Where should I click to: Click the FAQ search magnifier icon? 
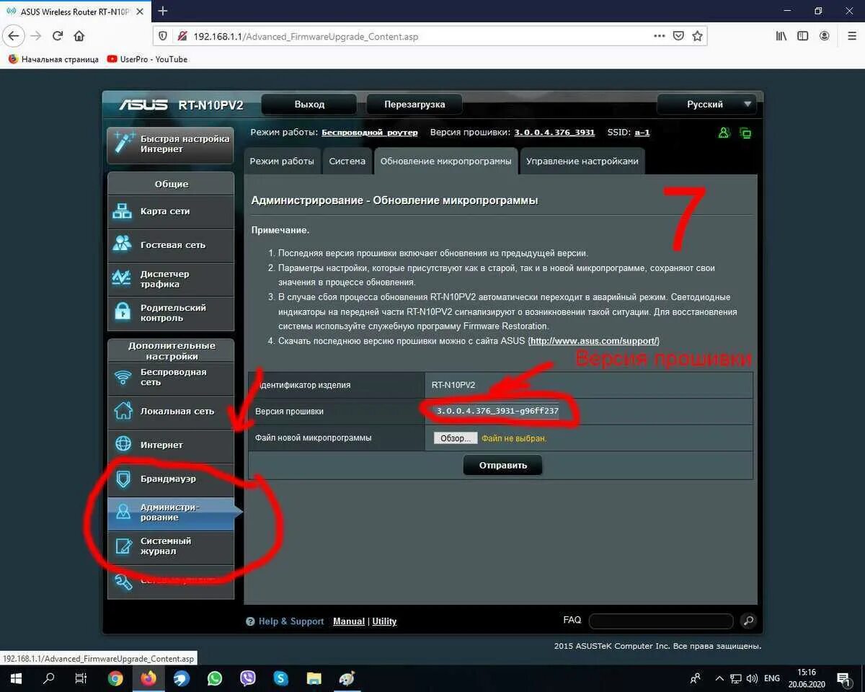click(748, 621)
